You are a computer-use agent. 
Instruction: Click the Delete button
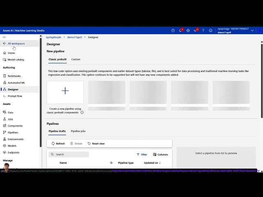click(x=76, y=144)
